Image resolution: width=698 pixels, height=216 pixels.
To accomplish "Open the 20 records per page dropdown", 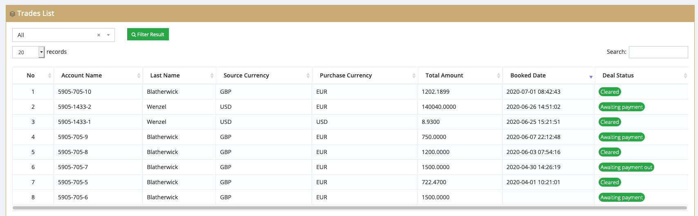I will coord(41,52).
